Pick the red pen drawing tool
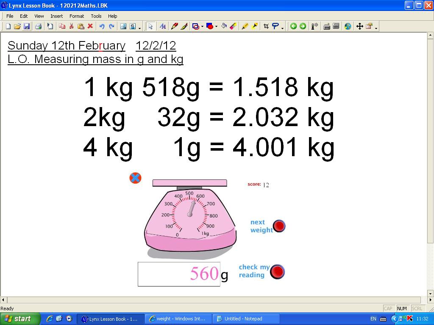The height and width of the screenshot is (325, 434). pos(174,26)
